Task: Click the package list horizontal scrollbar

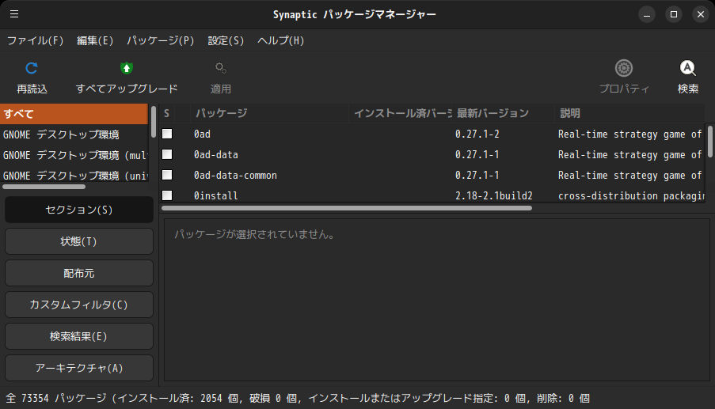Action: [x=346, y=208]
